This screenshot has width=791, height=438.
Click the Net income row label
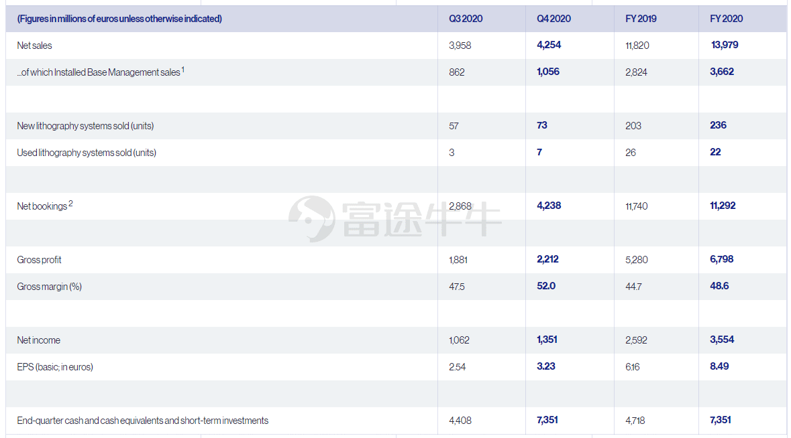coord(38,340)
